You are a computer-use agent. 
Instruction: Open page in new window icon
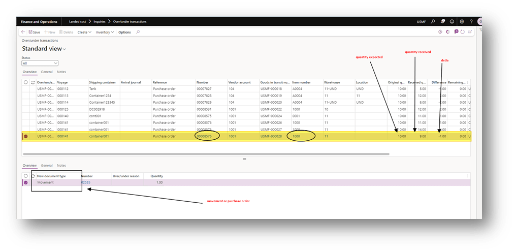(470, 32)
